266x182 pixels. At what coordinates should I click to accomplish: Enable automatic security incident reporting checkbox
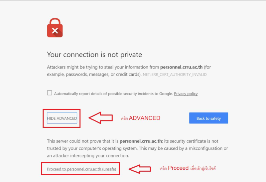click(x=50, y=93)
